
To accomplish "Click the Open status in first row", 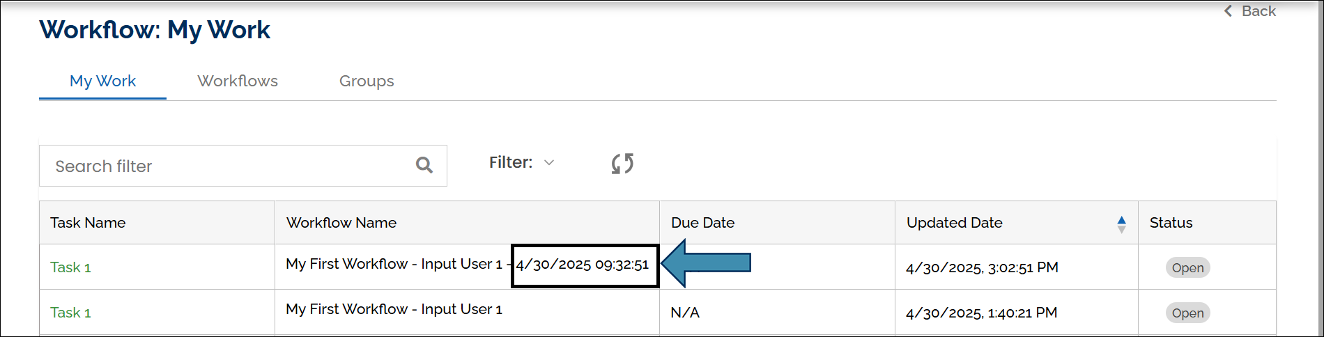I will coord(1187,268).
